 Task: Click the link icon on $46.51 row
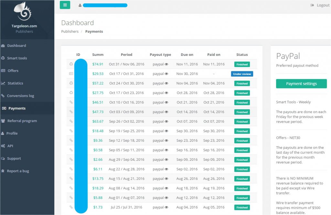pos(71,102)
